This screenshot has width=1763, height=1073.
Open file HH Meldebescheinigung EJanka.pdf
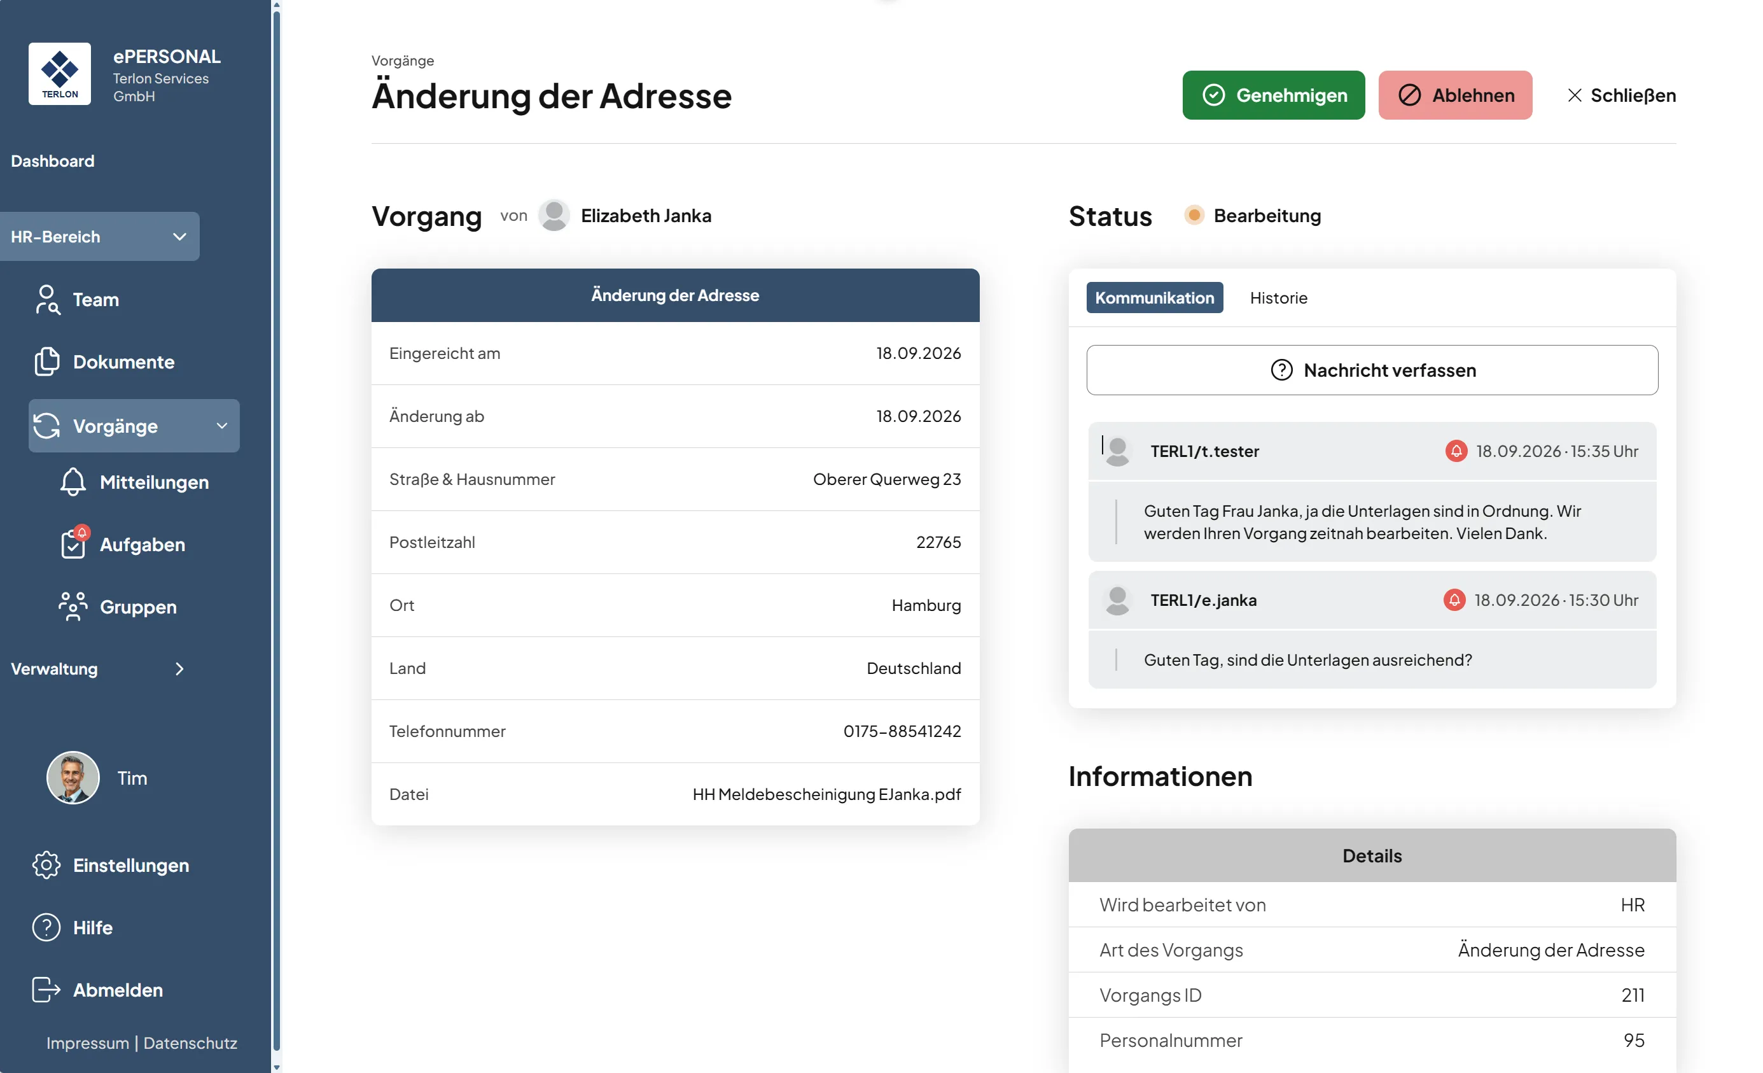pos(826,794)
